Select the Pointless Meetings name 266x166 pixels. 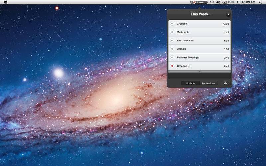[x=188, y=57]
